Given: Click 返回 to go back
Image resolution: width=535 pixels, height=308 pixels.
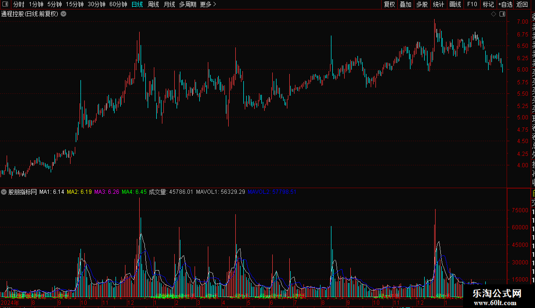Looking at the screenshot, I should click(522, 4).
